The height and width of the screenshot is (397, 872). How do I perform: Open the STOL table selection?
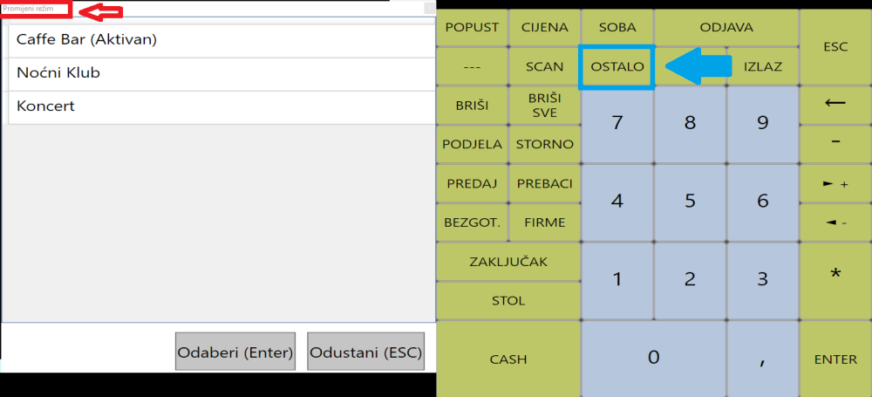508,301
